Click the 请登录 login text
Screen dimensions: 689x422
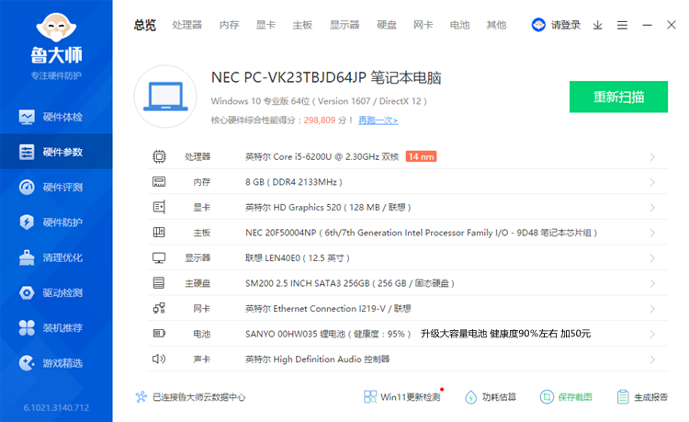566,25
